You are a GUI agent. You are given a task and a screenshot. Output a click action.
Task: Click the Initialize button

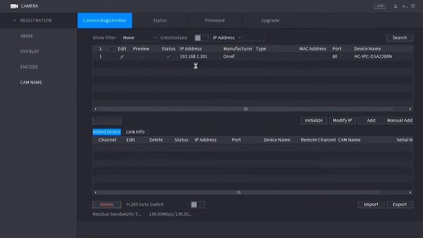[x=314, y=120]
